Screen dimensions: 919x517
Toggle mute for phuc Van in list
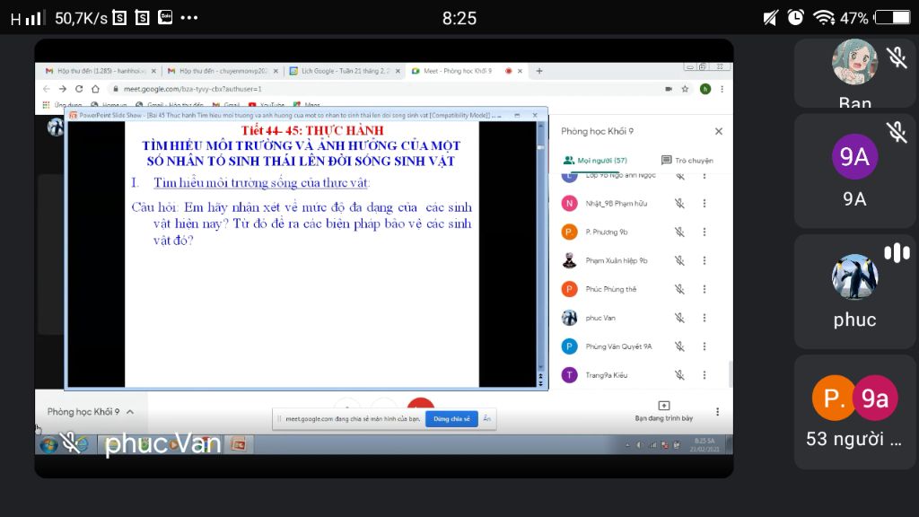click(679, 318)
